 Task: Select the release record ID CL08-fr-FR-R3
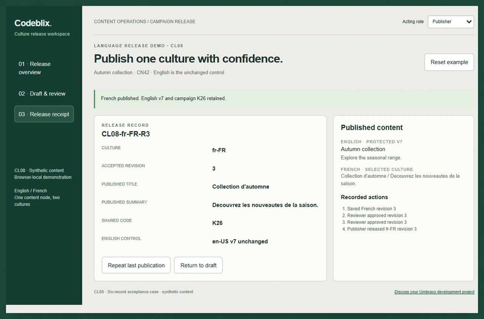tap(126, 134)
